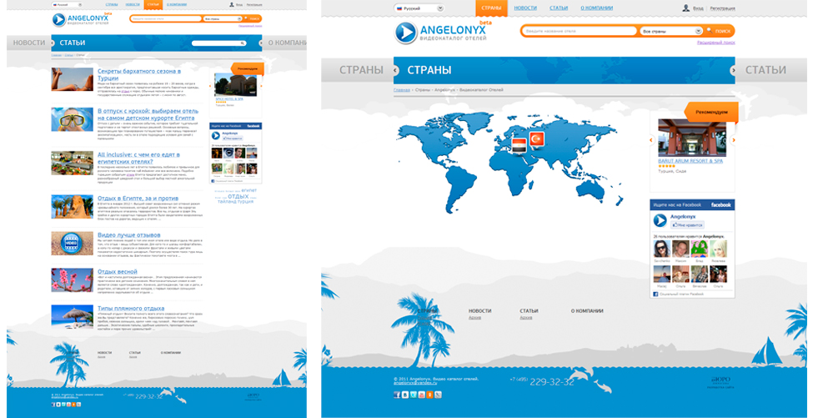The height and width of the screenshot is (418, 813).
Task: Select the active Страны tab in the top menu
Action: click(491, 8)
